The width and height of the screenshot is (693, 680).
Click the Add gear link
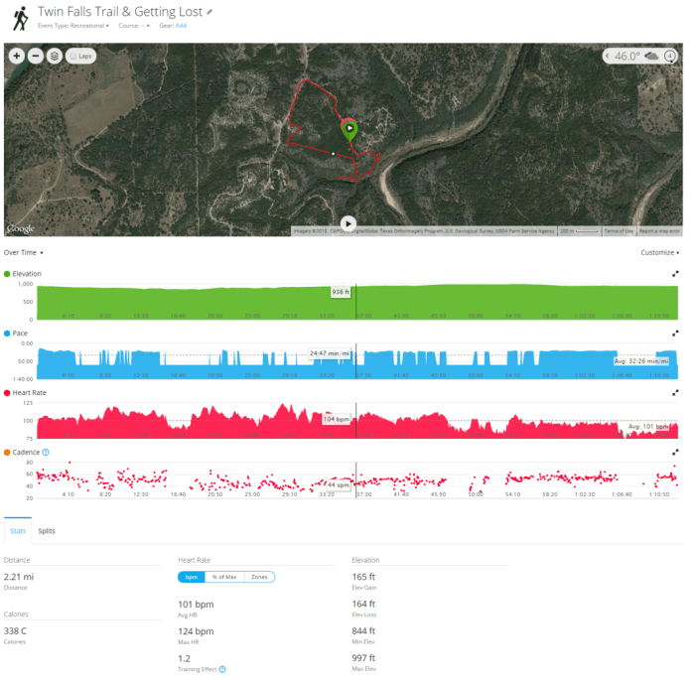(x=181, y=26)
